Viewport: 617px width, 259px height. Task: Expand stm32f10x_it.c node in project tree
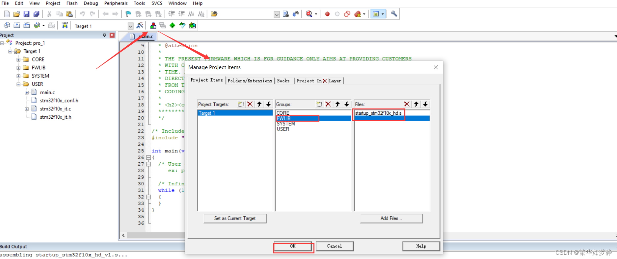27,109
